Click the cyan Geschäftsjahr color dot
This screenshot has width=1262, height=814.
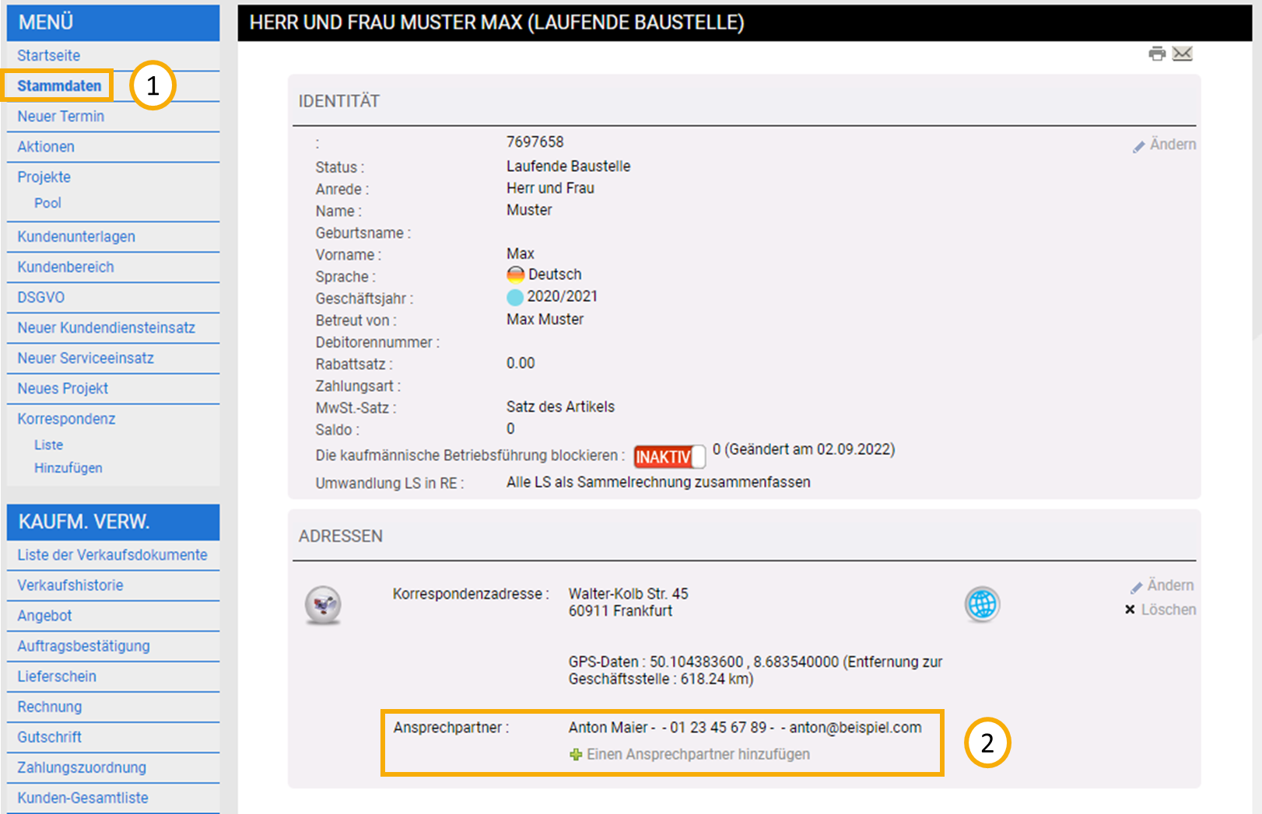pyautogui.click(x=515, y=297)
